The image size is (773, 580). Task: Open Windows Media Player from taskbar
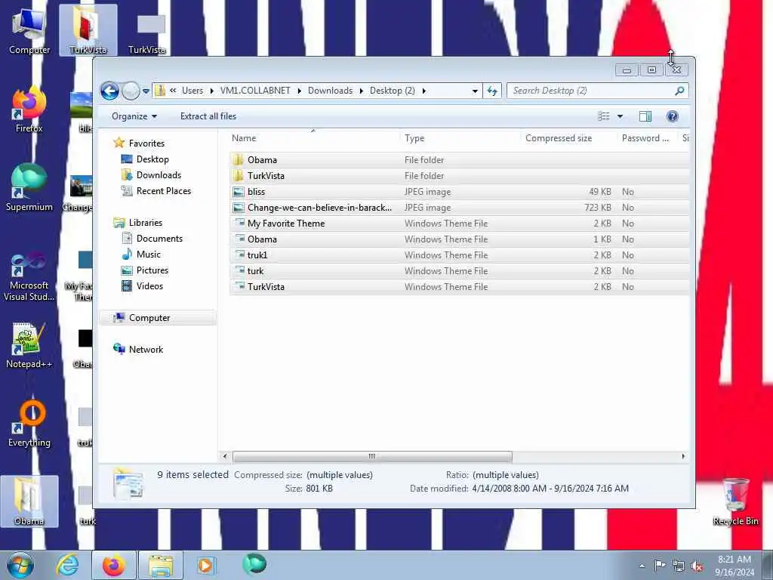205,565
